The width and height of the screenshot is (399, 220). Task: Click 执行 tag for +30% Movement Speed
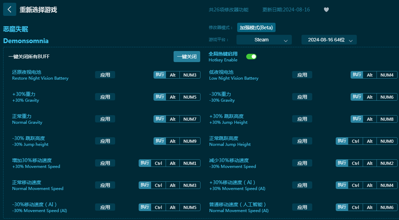click(x=145, y=163)
